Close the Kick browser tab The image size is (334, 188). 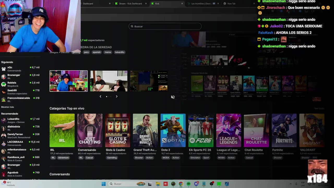tap(182, 4)
